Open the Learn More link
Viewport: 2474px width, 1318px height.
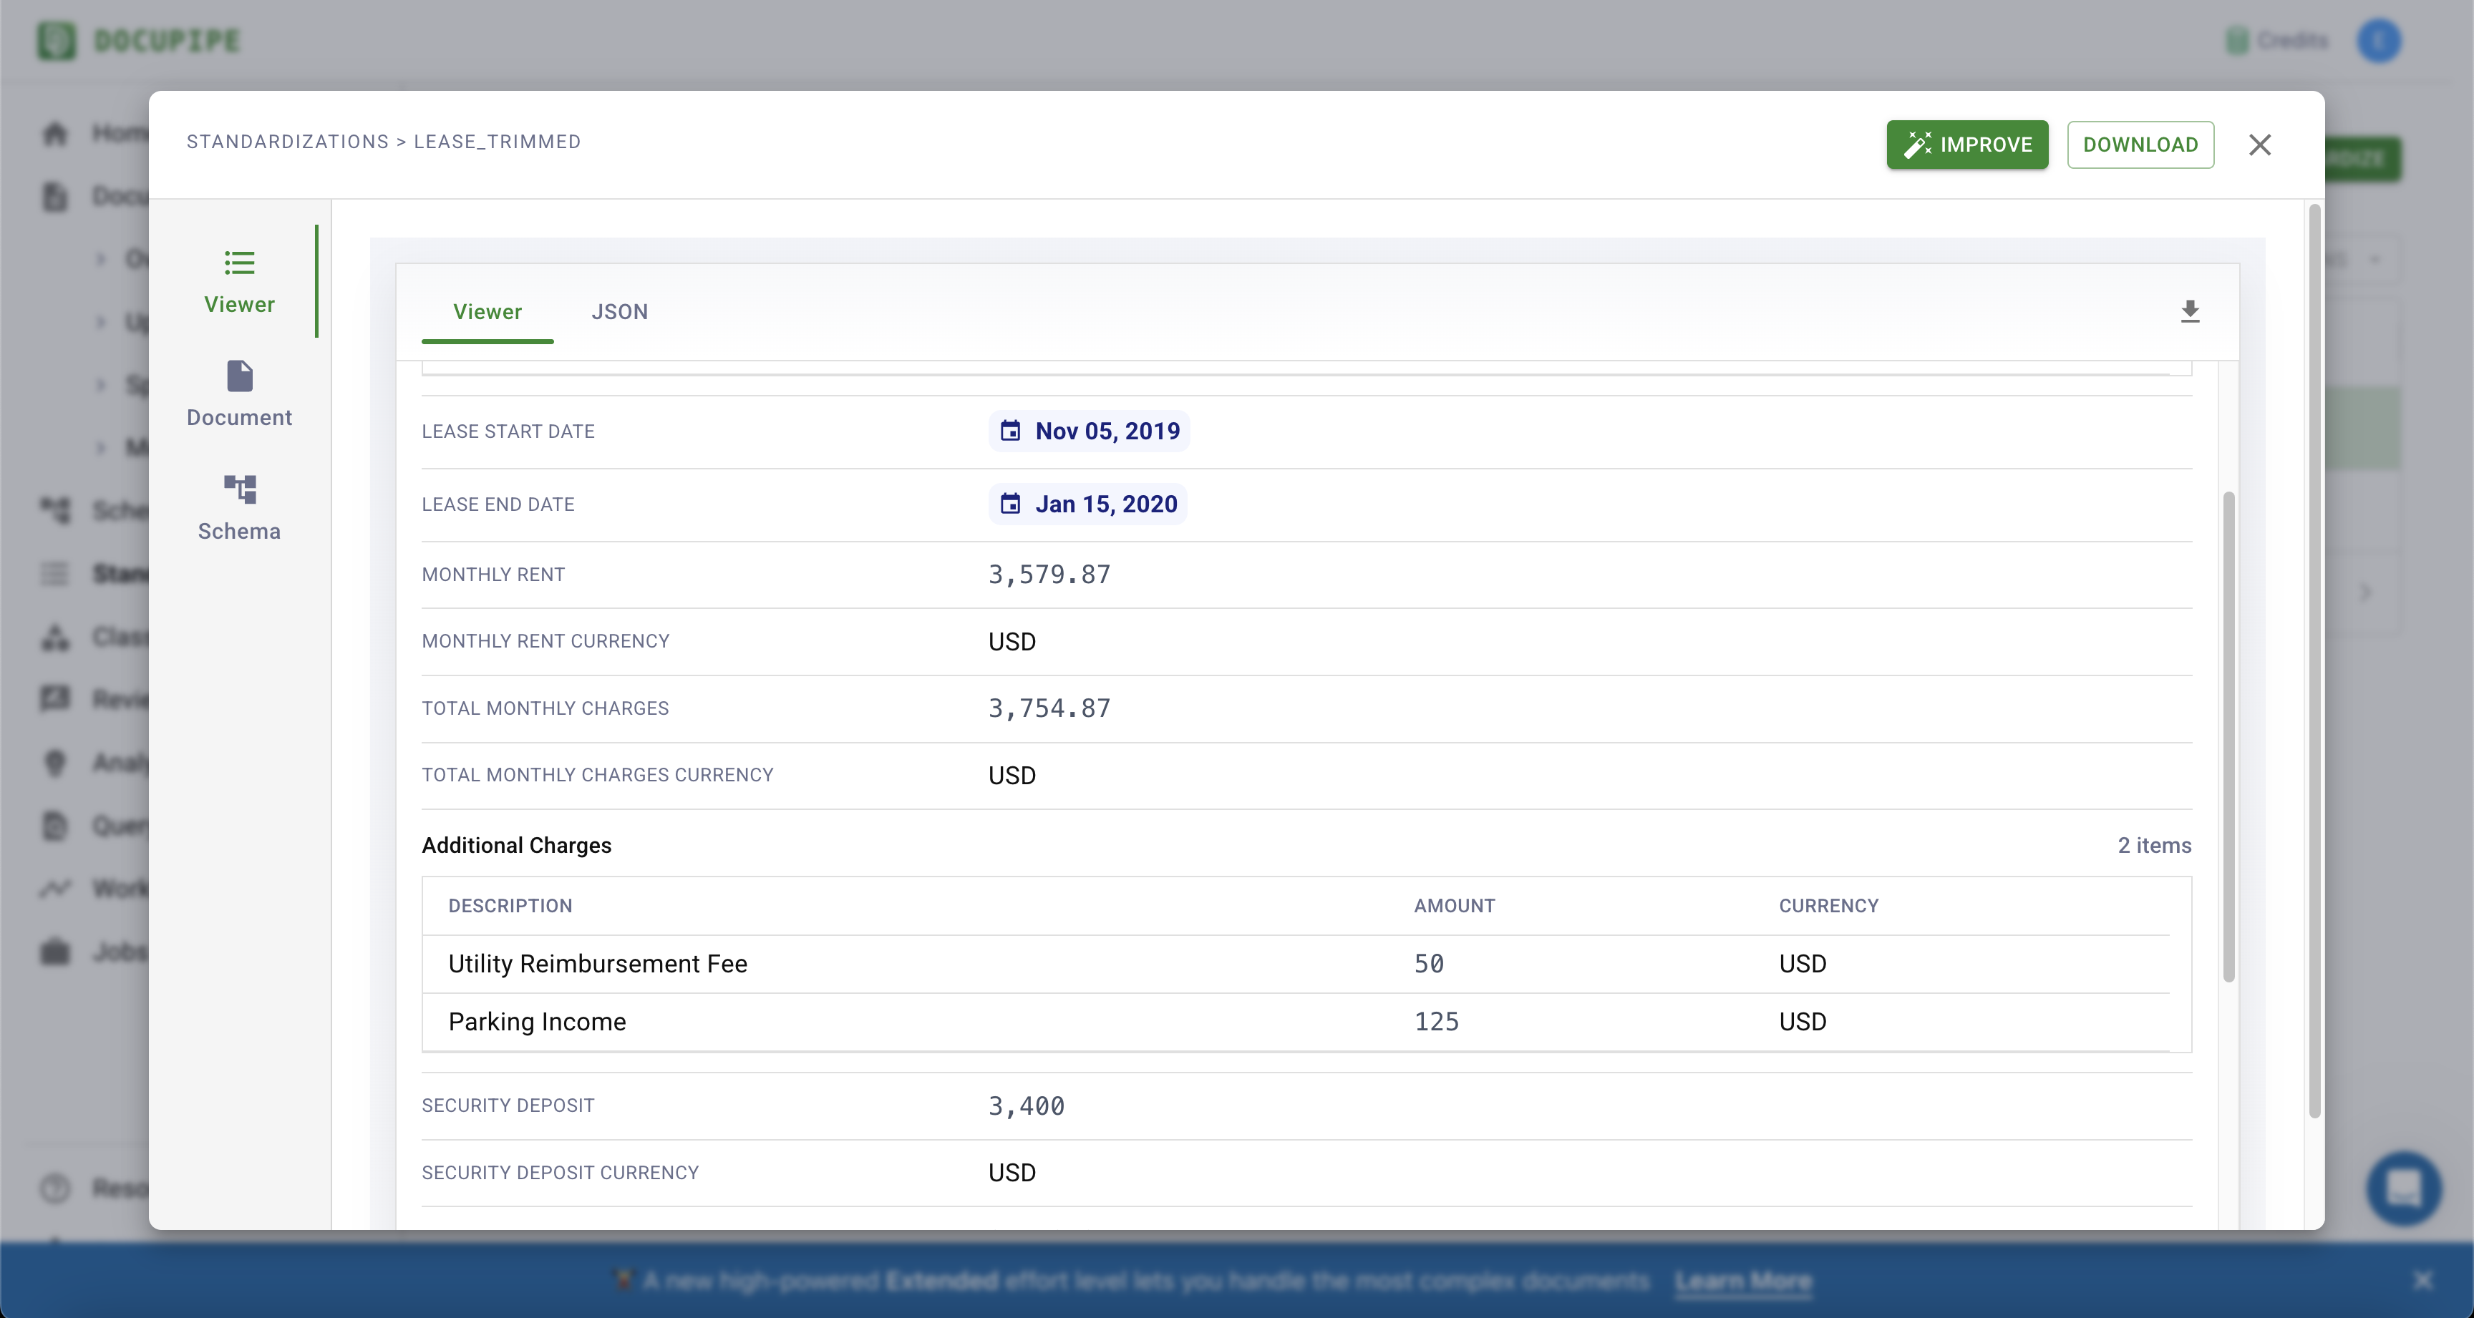(x=1743, y=1281)
